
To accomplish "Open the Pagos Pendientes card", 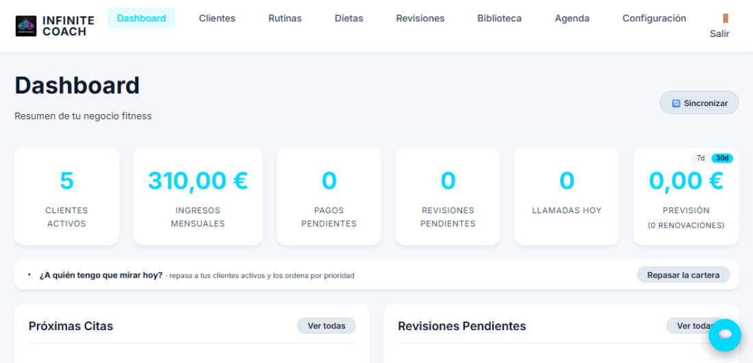I will (329, 197).
